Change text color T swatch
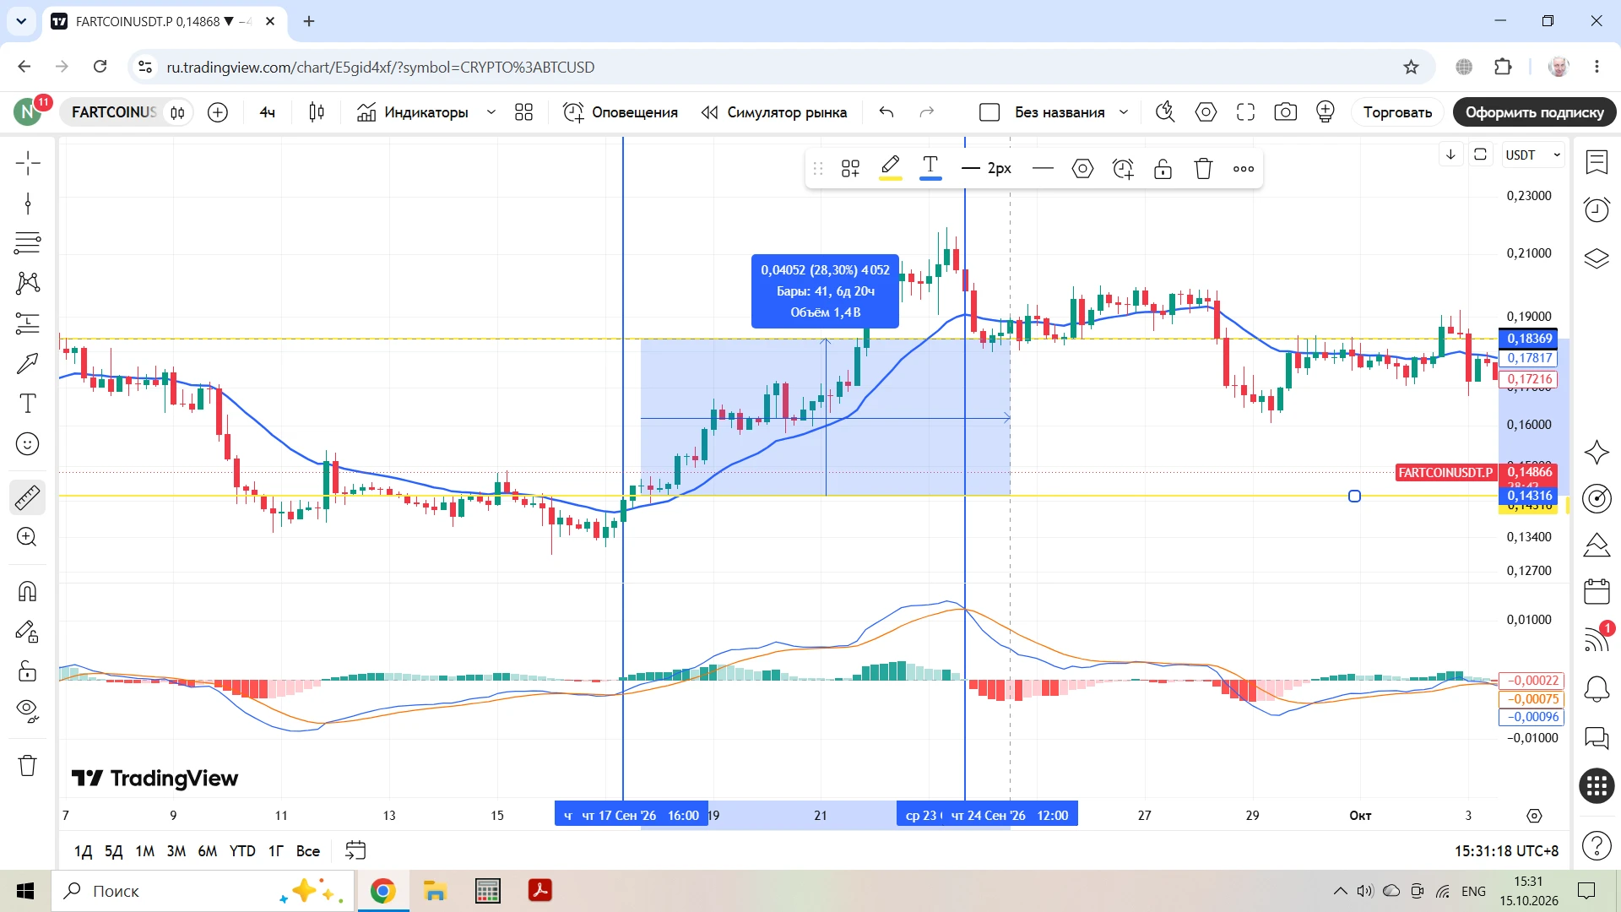 click(x=930, y=168)
